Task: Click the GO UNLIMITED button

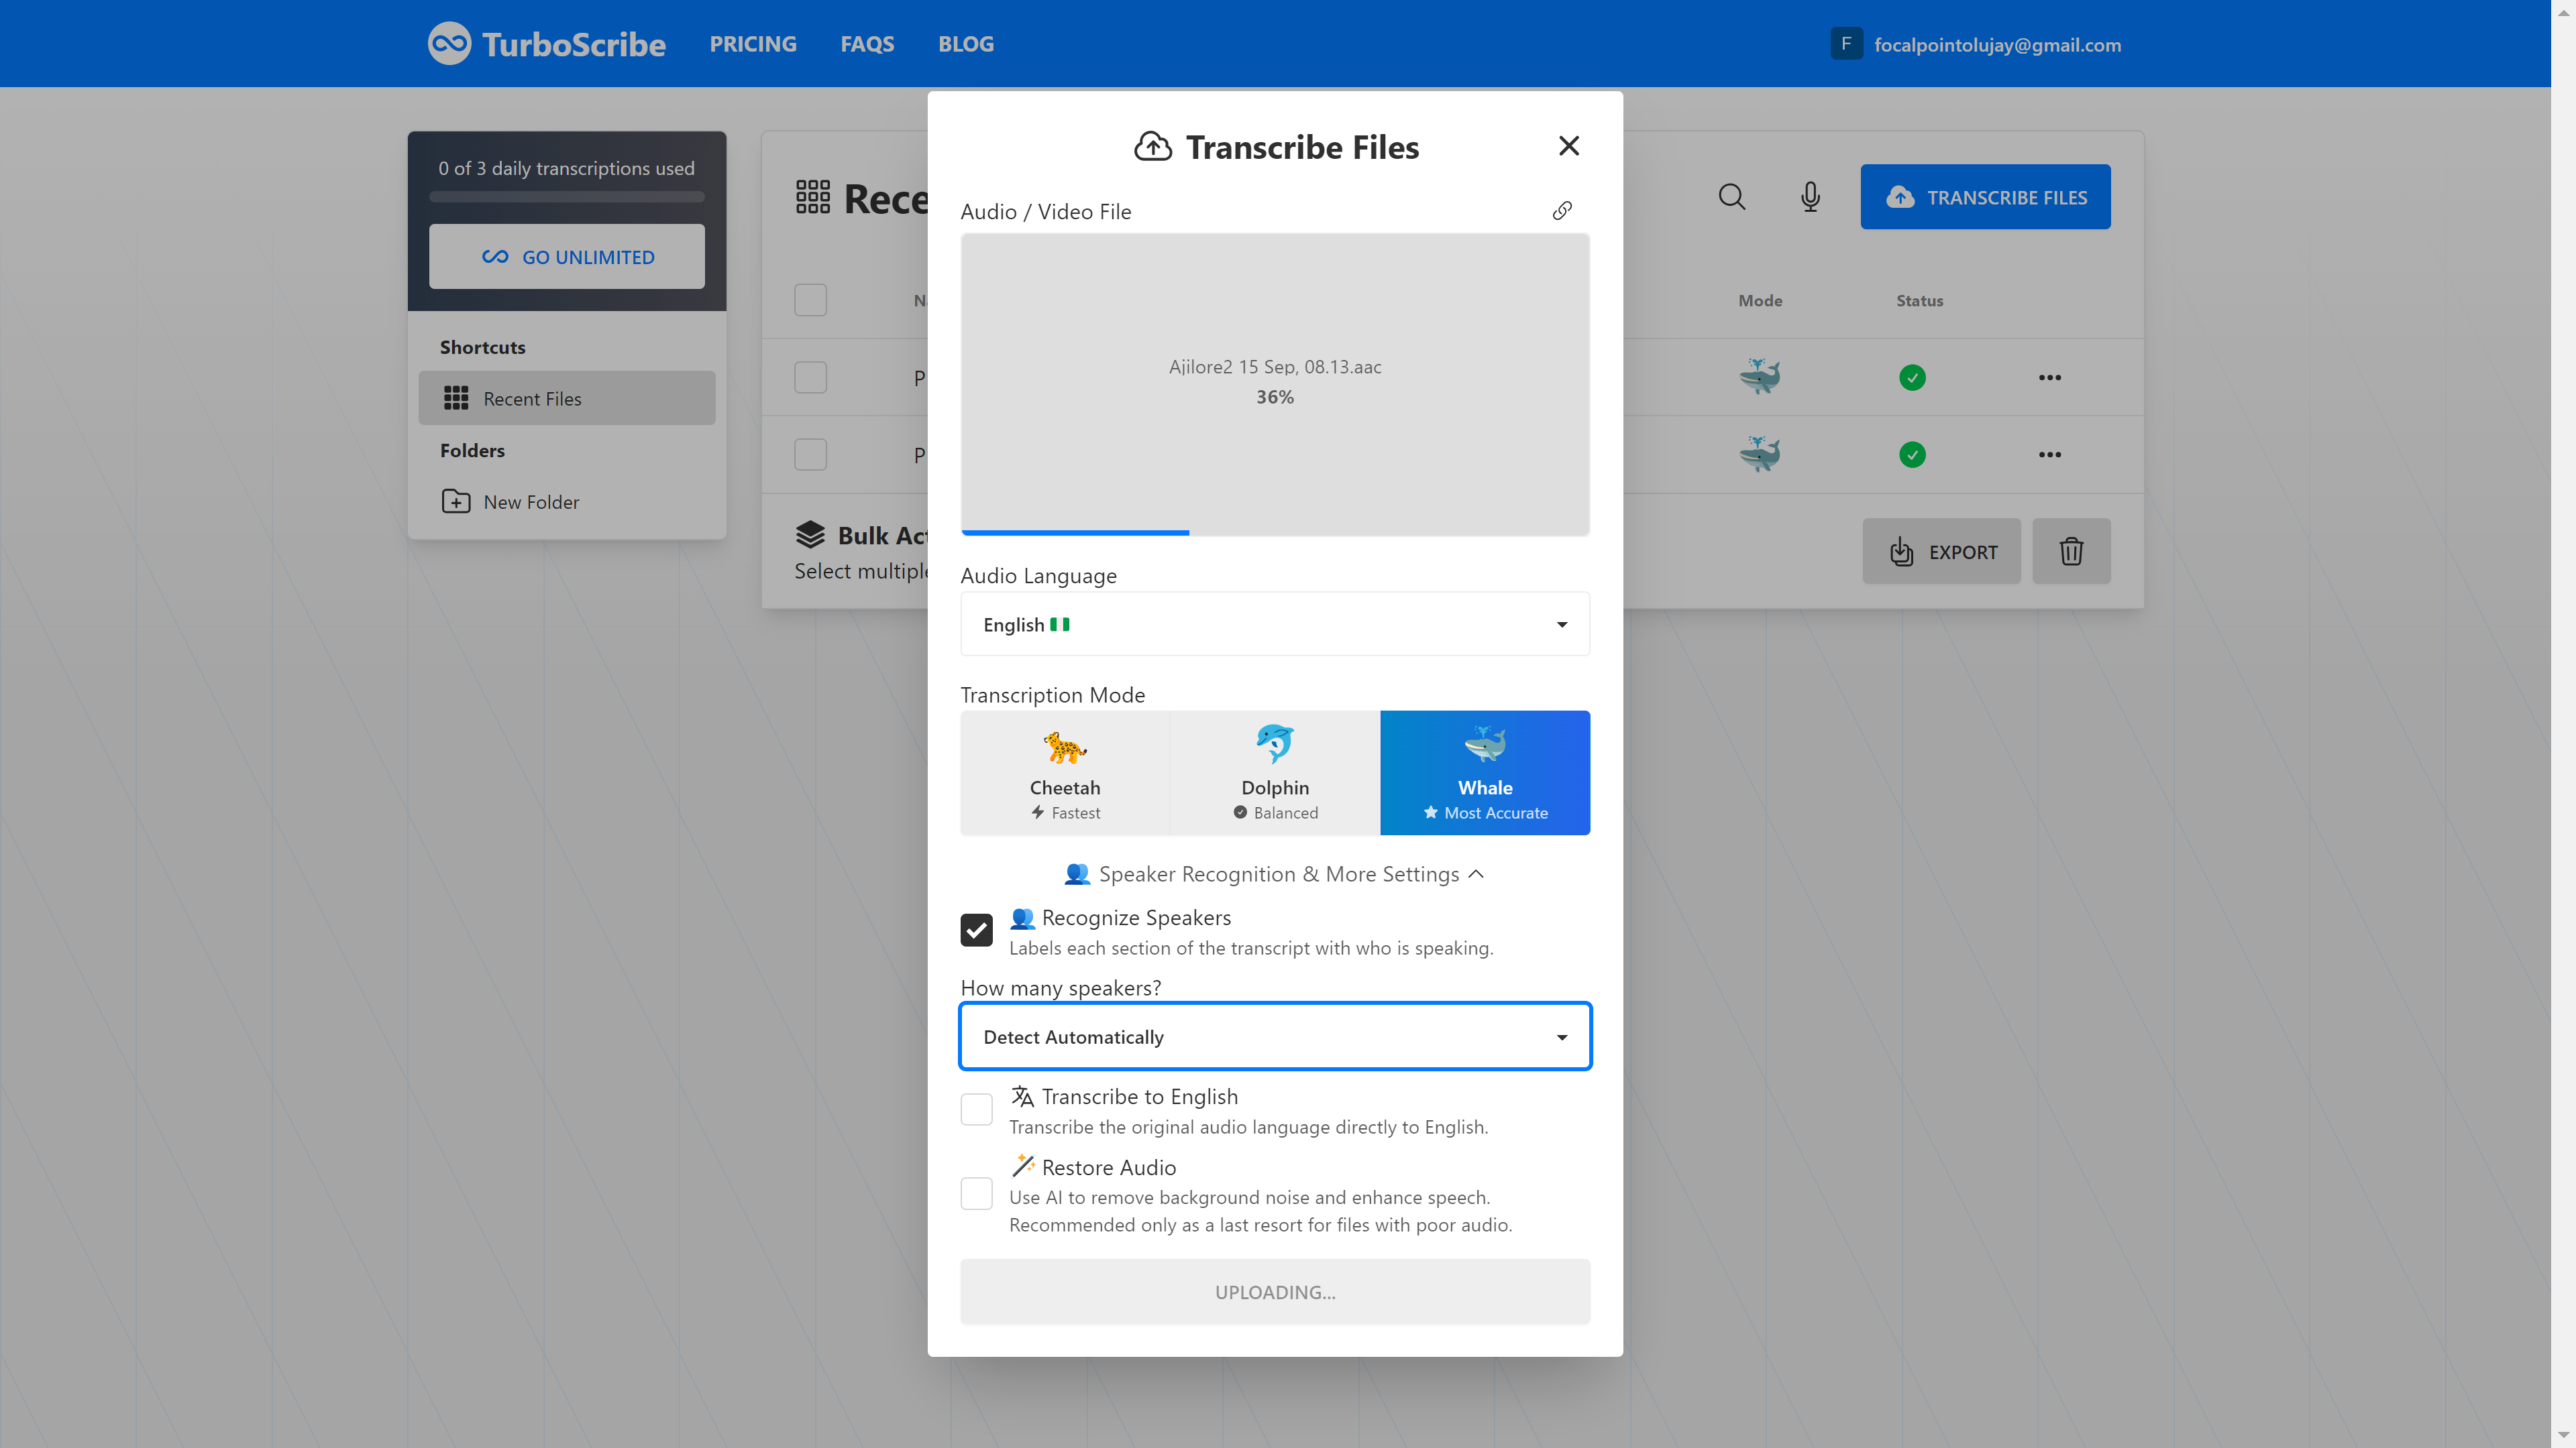Action: pos(567,257)
